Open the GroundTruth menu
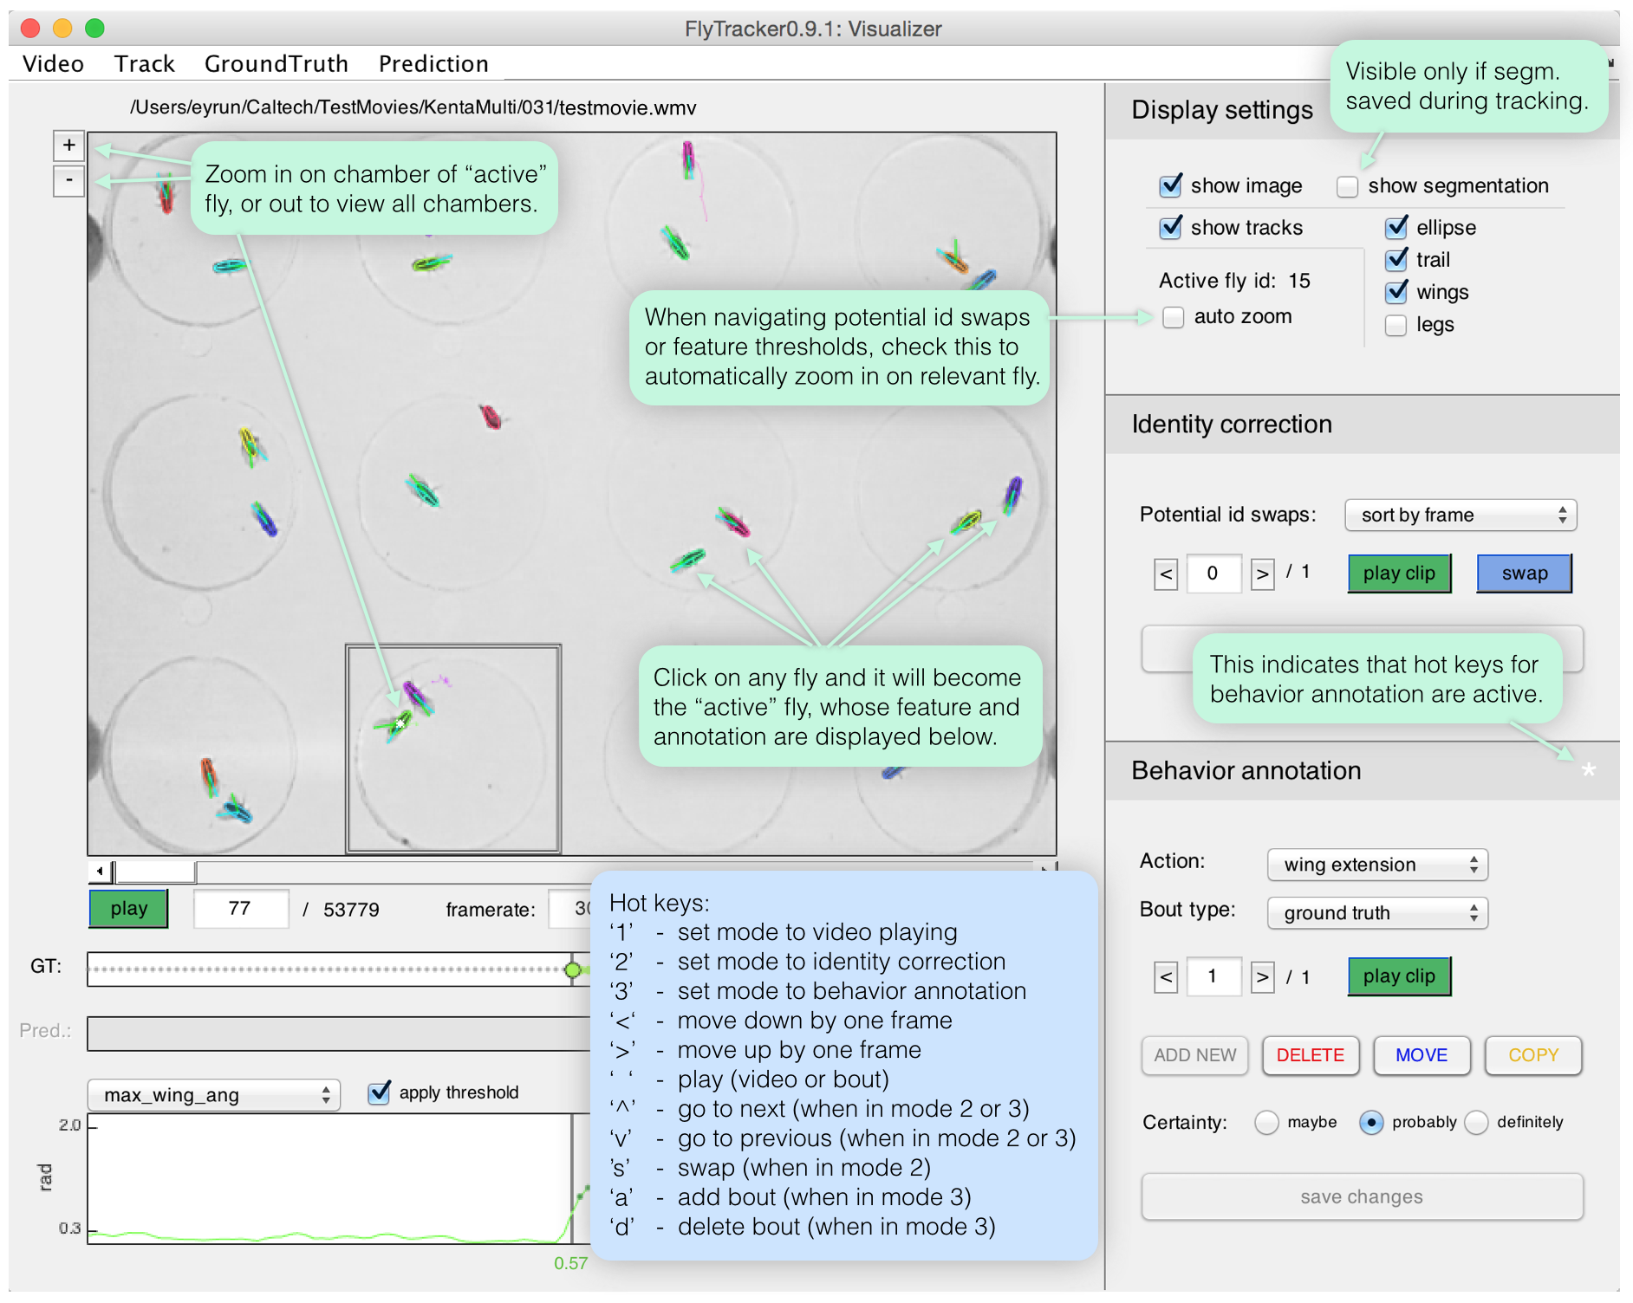This screenshot has width=1633, height=1303. [276, 64]
